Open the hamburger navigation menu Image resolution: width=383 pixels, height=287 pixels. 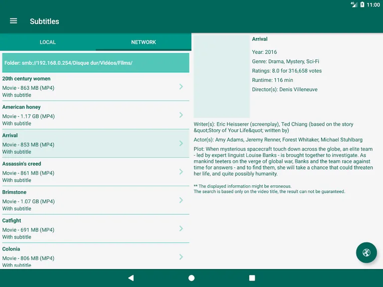pos(13,21)
